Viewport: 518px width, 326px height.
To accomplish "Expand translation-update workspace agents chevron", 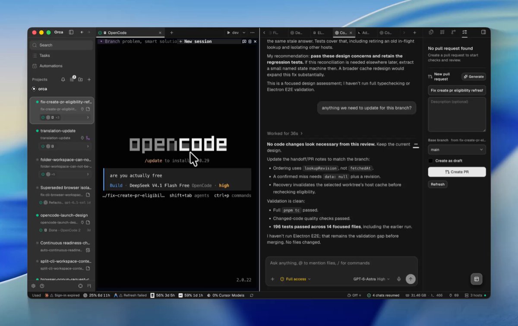I will 88,146.
